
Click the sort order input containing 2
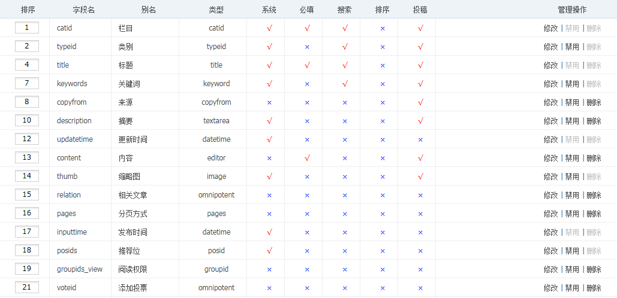27,46
